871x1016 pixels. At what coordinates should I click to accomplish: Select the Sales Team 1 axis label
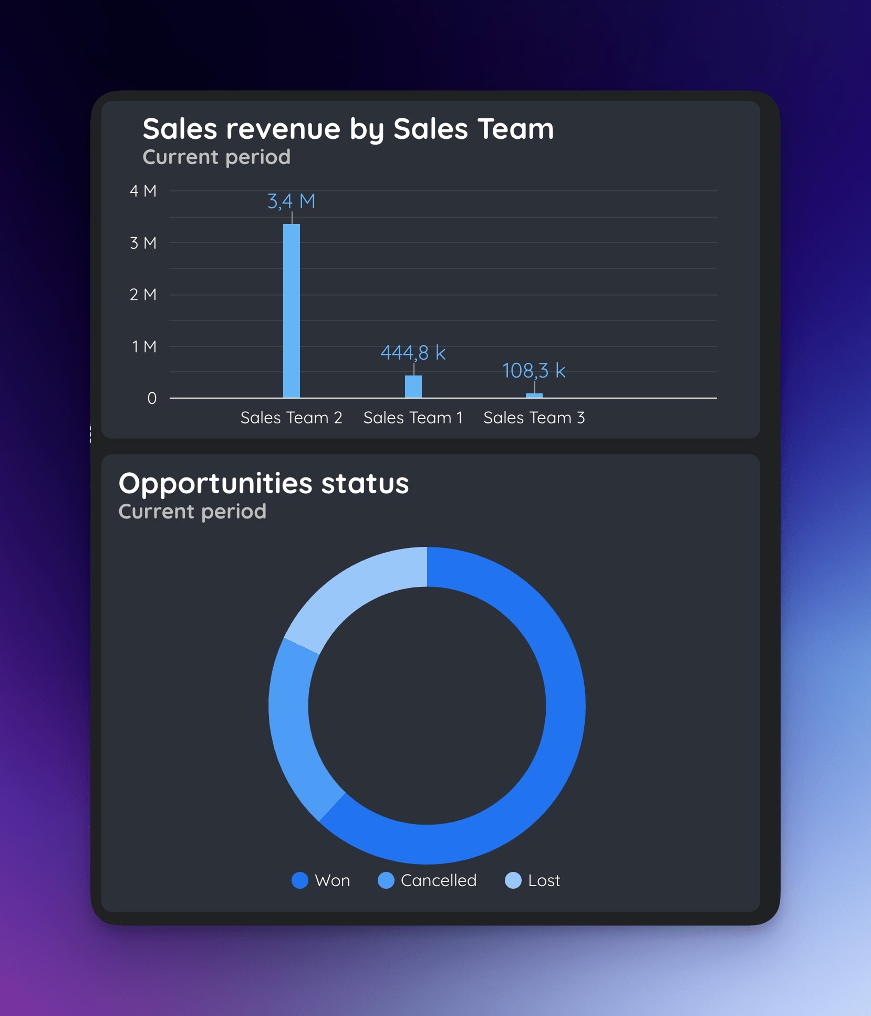click(x=413, y=418)
